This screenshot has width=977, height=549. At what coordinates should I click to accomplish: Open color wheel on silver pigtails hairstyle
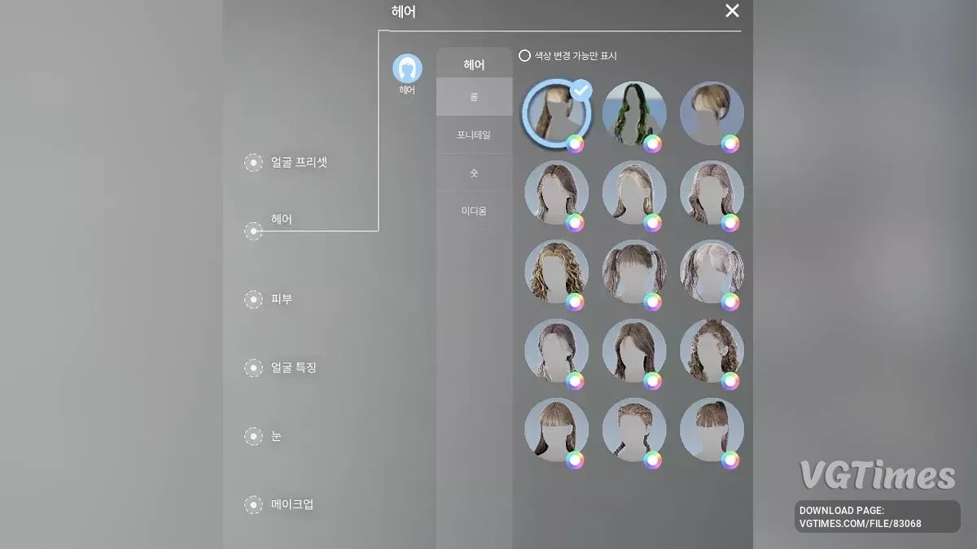[730, 302]
